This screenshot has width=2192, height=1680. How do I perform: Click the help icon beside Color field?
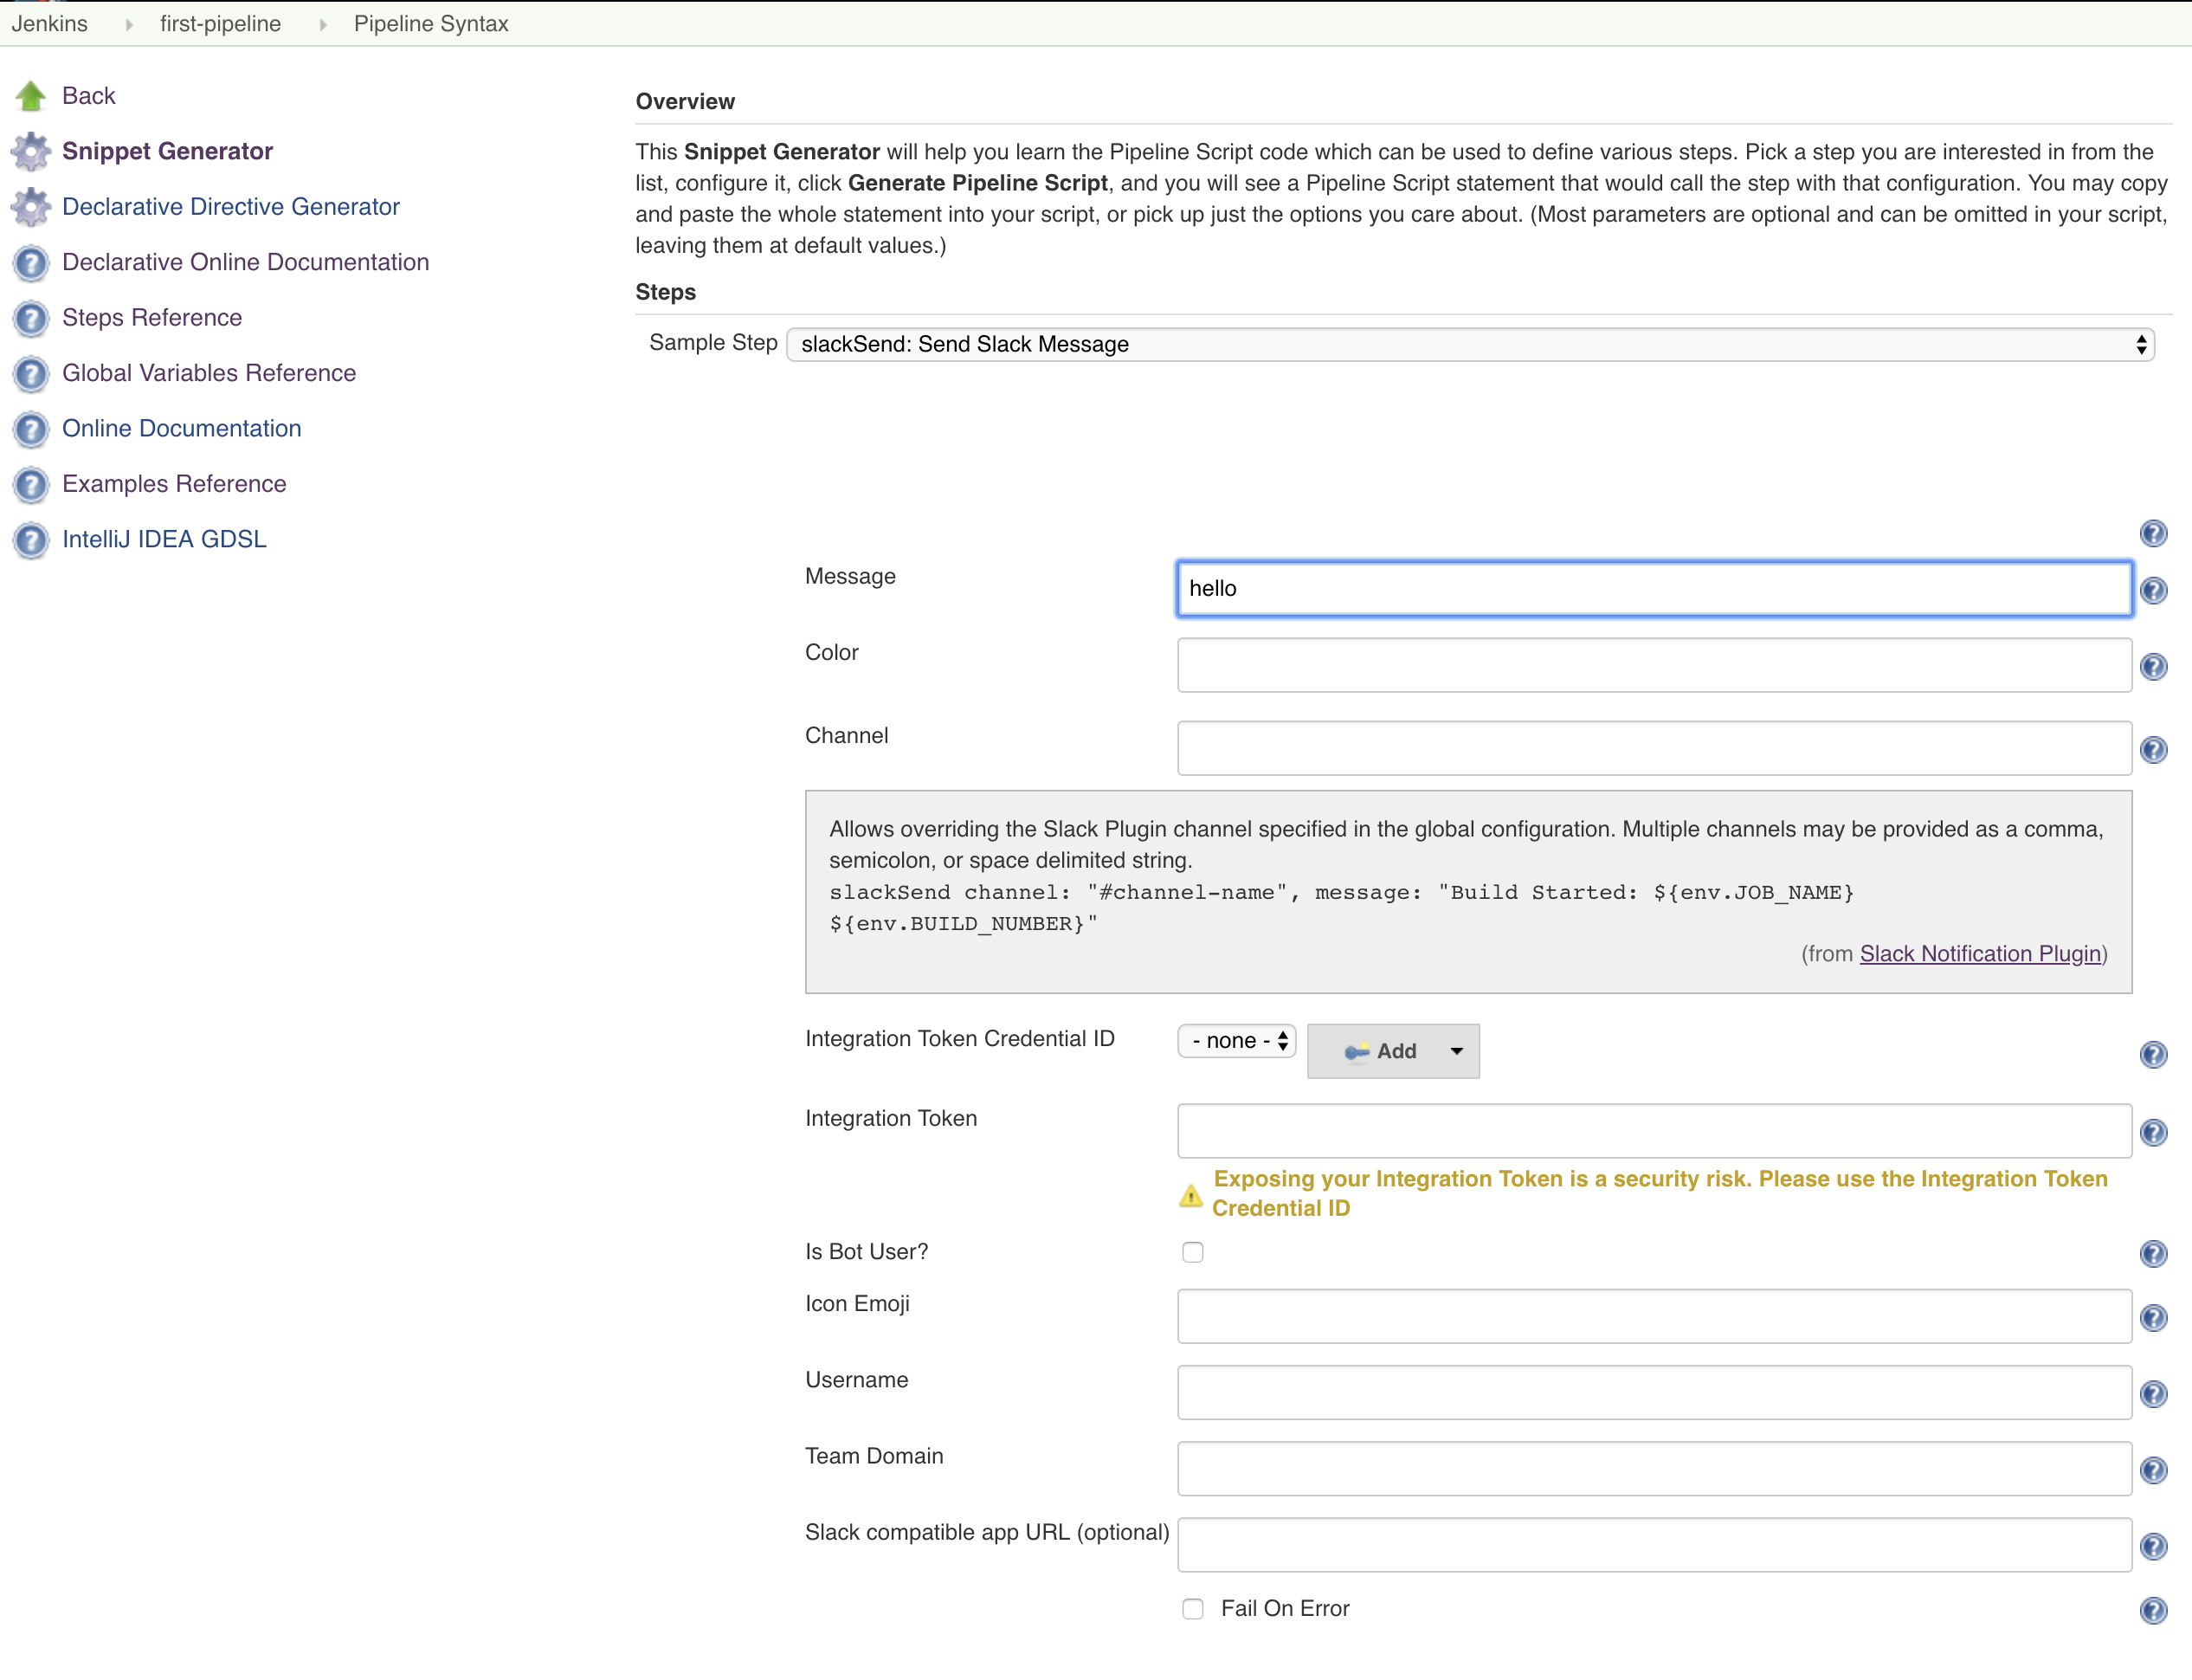(x=2153, y=667)
